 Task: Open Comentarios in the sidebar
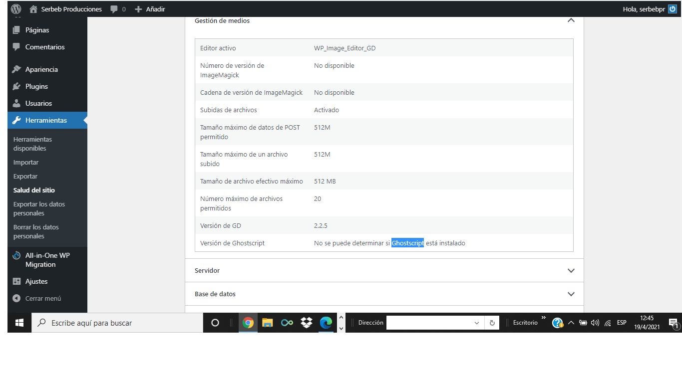tap(45, 47)
